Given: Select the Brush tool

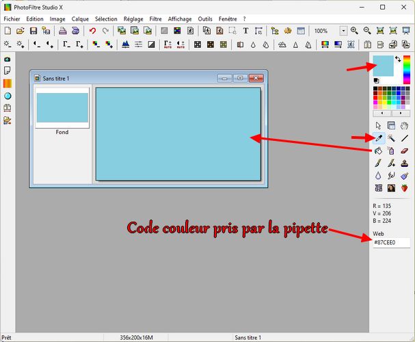Looking at the screenshot, I should click(x=379, y=163).
